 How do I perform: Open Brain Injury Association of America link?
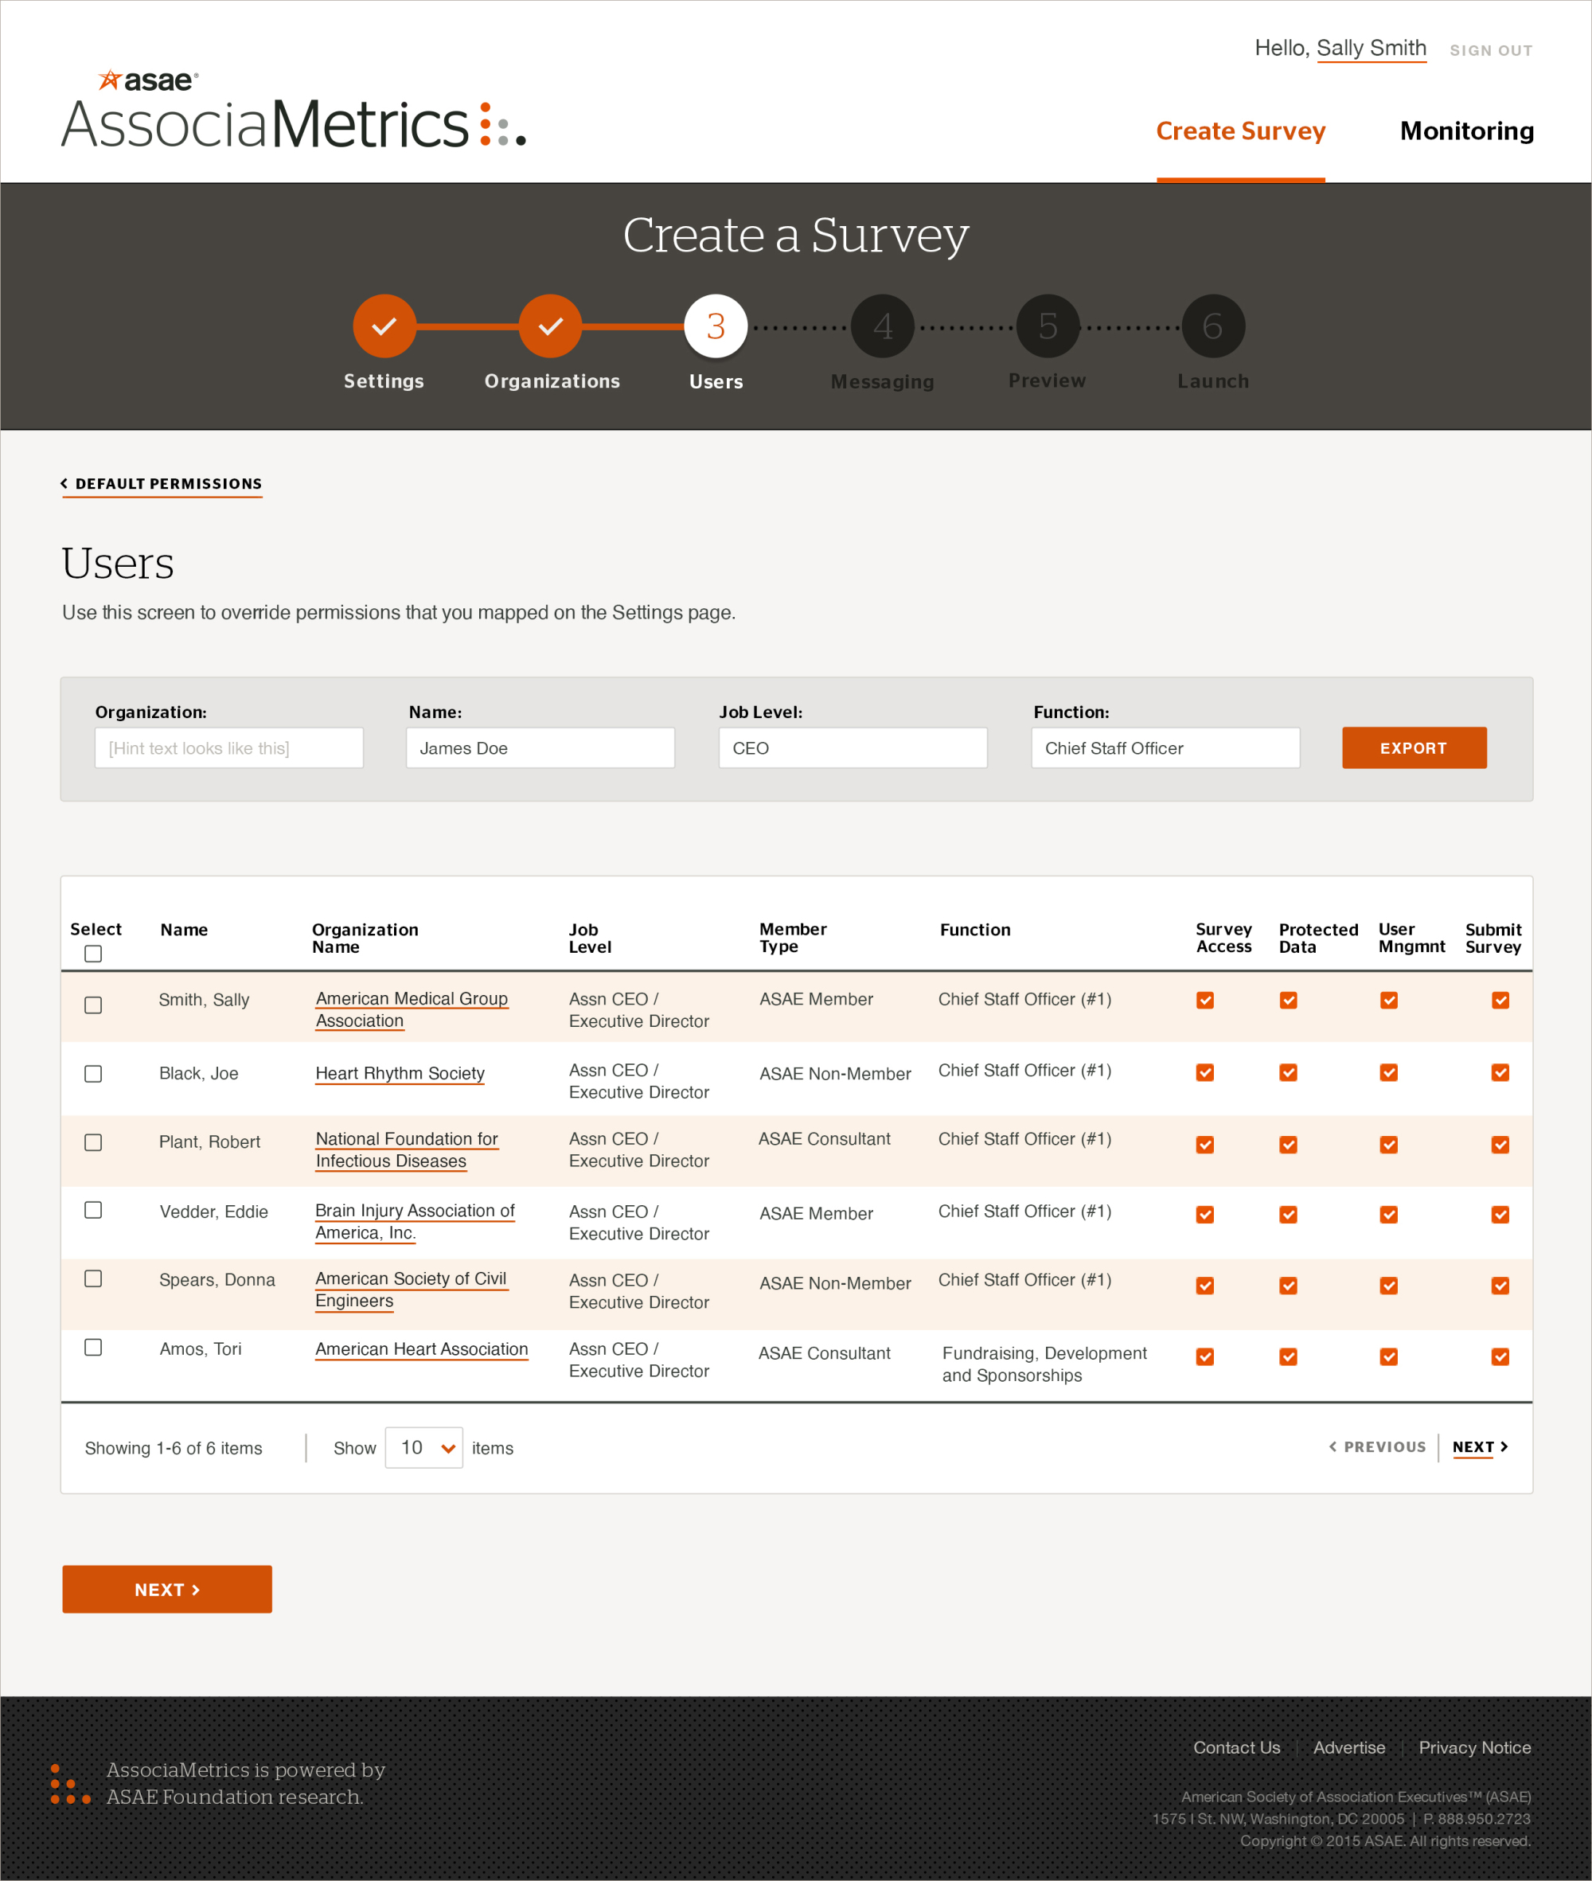tap(414, 1221)
